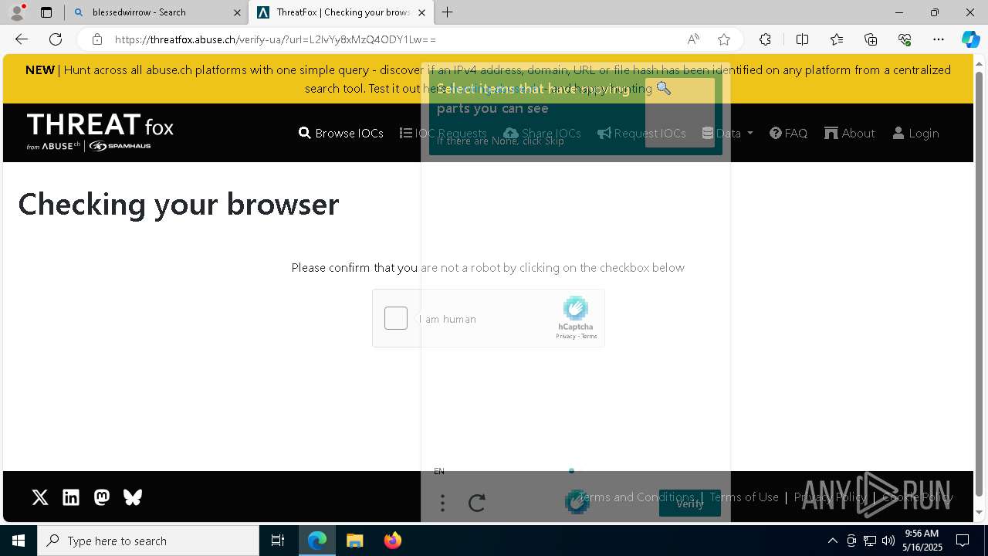
Task: View site information lock icon
Action: point(96,39)
